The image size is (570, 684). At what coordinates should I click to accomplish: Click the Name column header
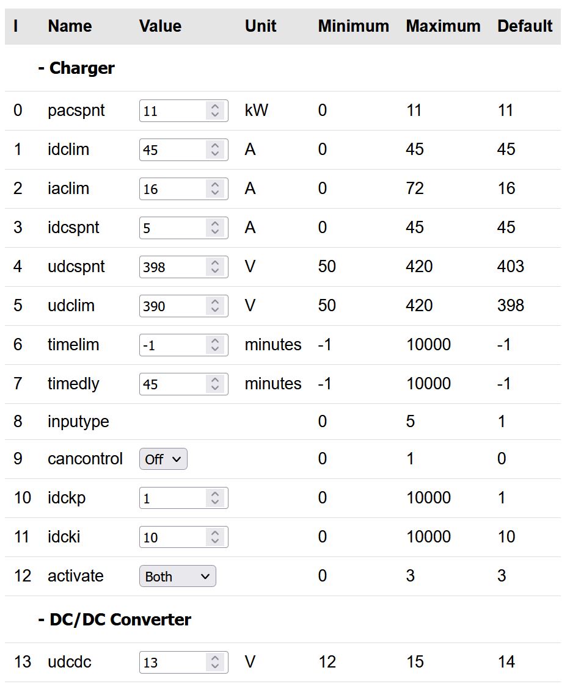click(x=70, y=26)
